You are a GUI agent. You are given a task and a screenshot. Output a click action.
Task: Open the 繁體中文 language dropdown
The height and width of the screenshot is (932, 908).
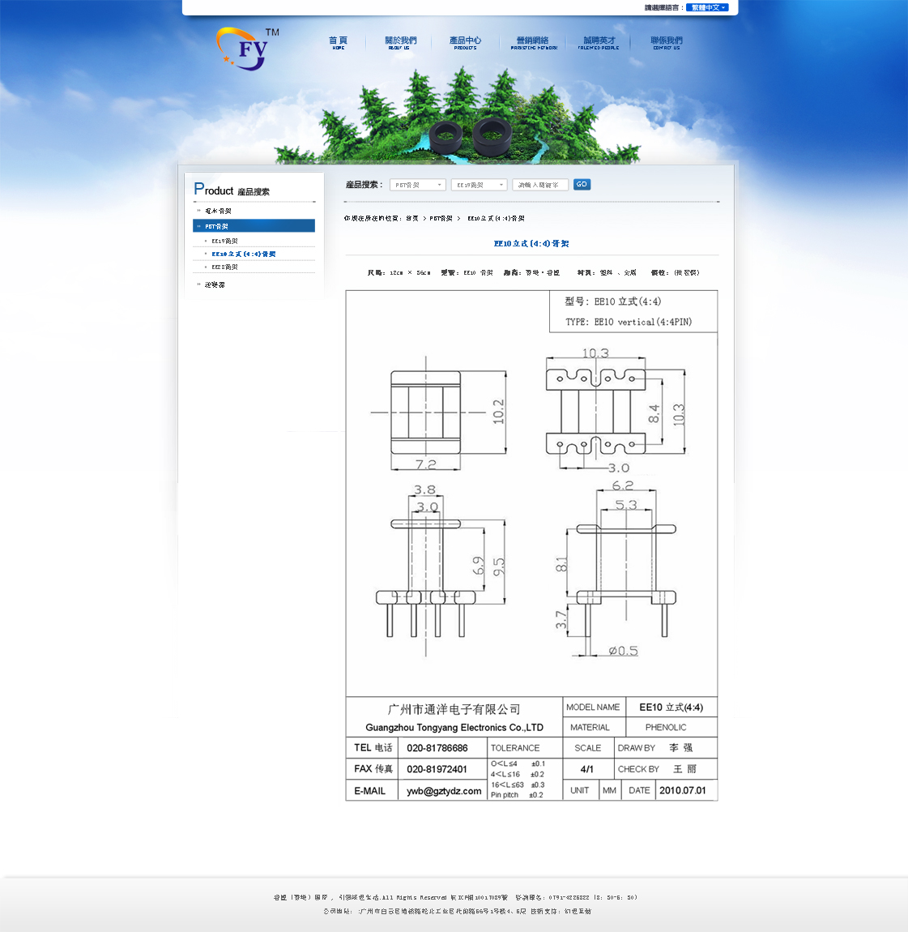click(707, 8)
